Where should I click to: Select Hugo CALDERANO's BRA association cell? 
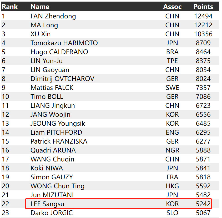172,52
